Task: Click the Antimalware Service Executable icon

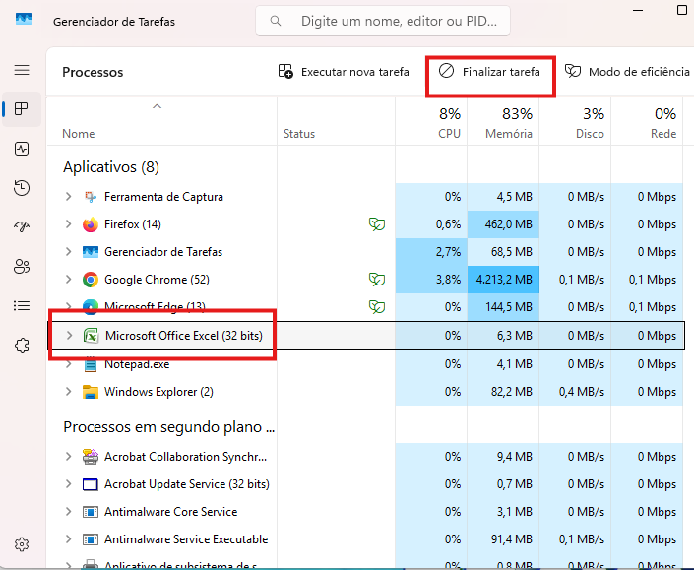Action: click(91, 539)
